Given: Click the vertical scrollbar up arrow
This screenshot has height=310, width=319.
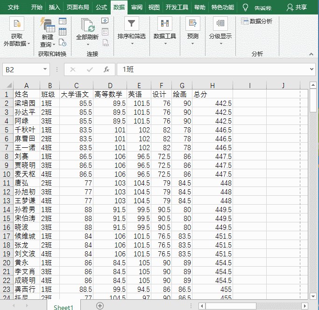Looking at the screenshot, I should (x=313, y=85).
